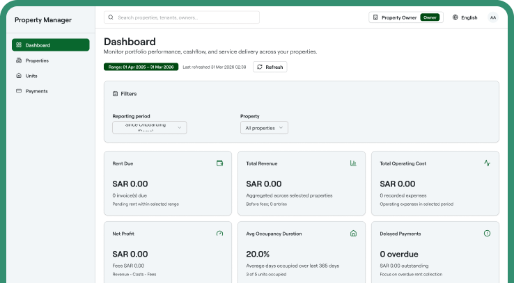Click the magnifier icon in search bar
514x283 pixels.
[x=111, y=17]
